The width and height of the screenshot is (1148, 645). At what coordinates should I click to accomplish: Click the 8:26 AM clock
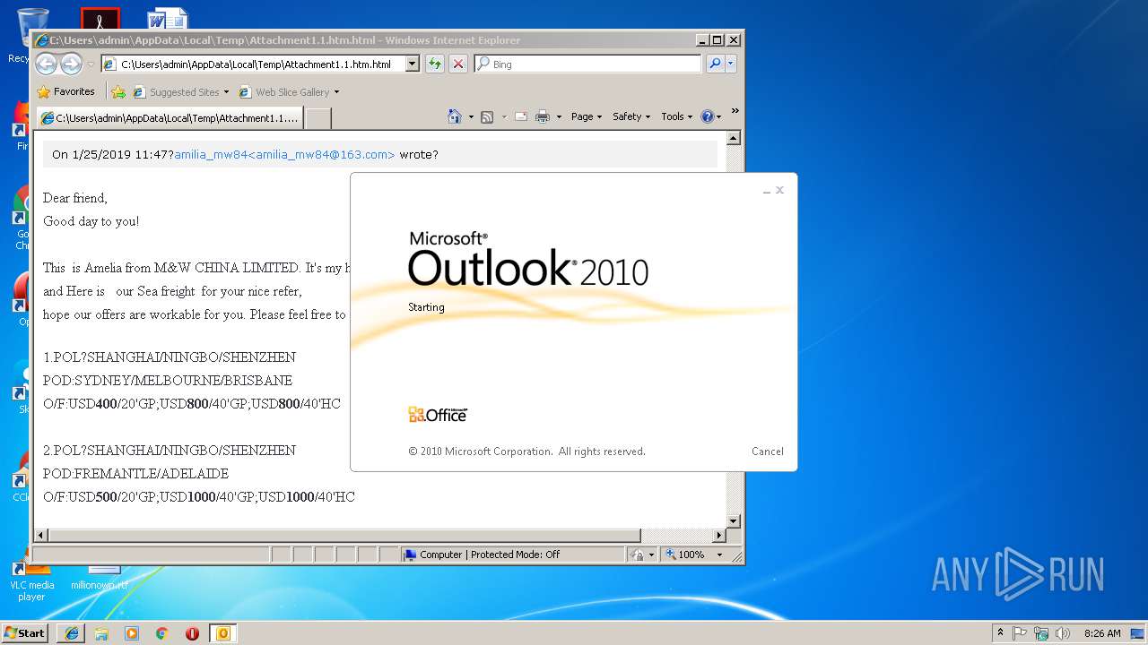tap(1102, 633)
